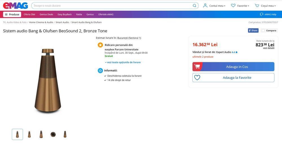This screenshot has width=282, height=149.
Task: Click cart icon on Adauga in Cos
Action: click(197, 67)
